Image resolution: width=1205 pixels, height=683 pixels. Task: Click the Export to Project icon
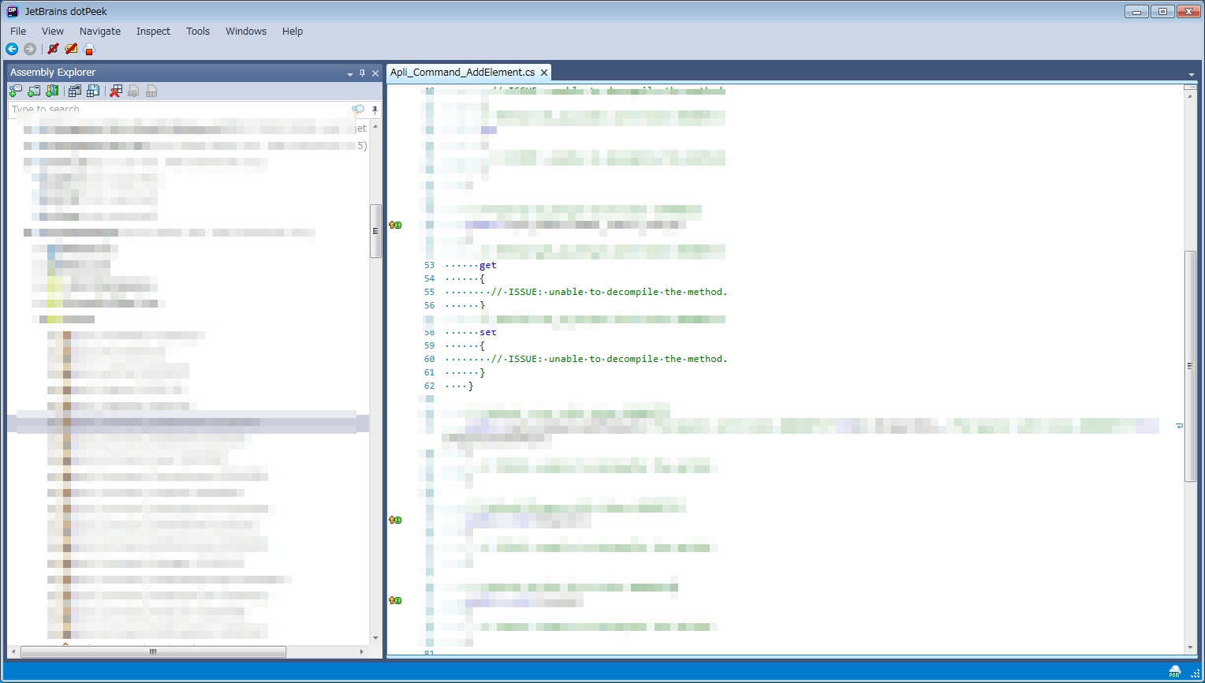coord(133,91)
